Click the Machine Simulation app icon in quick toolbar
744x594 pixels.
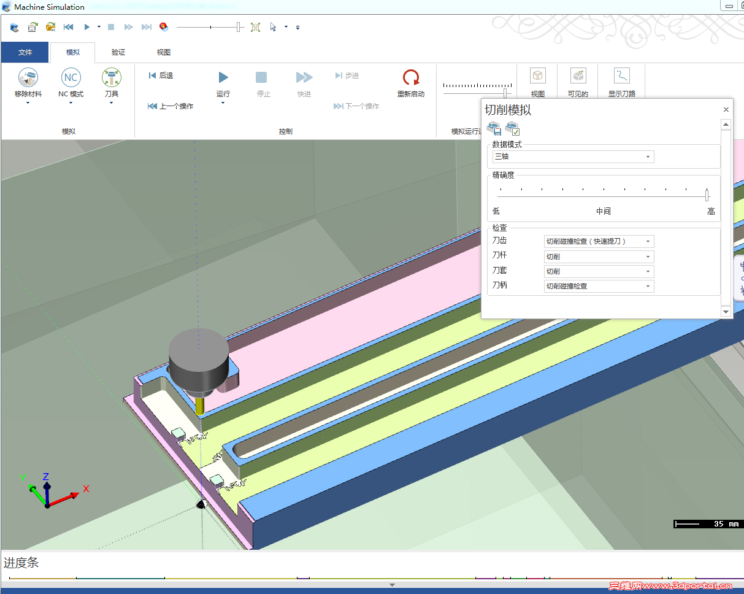(14, 27)
